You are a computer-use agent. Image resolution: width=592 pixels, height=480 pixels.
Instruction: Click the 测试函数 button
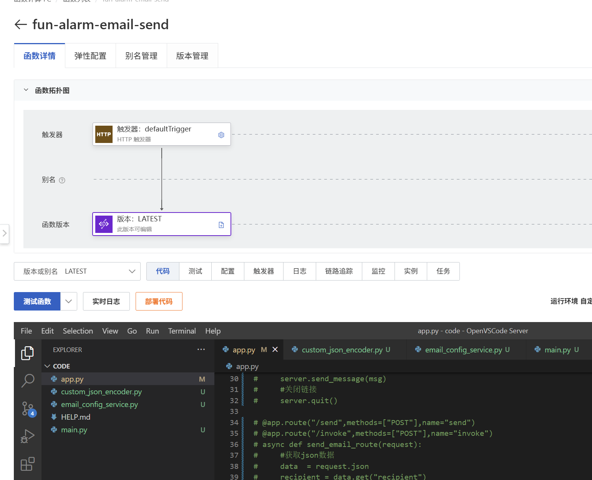point(37,301)
